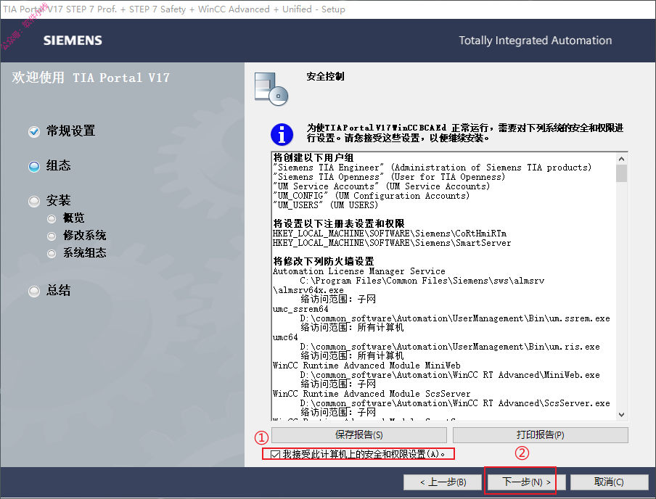Viewport: 656px width, 499px height.
Task: Click the CoRtHmiRTm registry key line
Action: pyautogui.click(x=390, y=234)
